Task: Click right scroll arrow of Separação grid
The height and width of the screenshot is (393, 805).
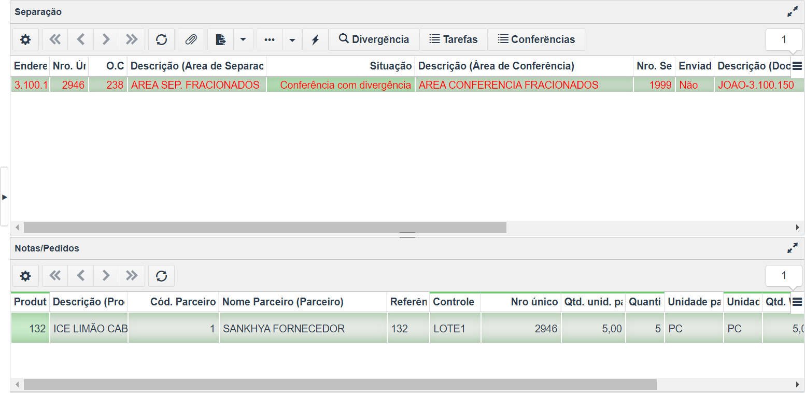Action: (x=798, y=227)
